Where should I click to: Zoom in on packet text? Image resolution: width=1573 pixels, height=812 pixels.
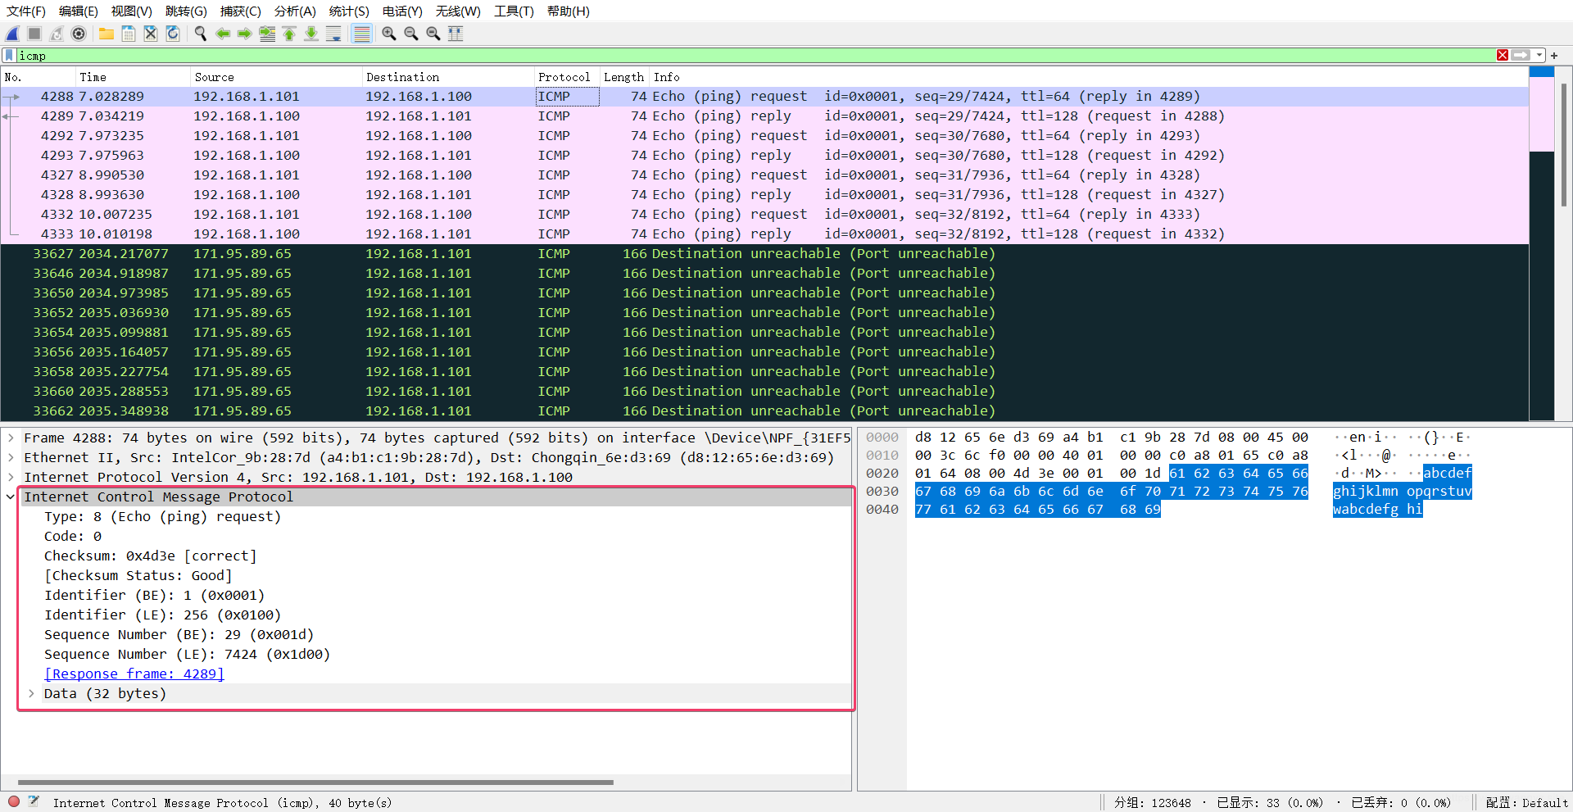pos(389,34)
